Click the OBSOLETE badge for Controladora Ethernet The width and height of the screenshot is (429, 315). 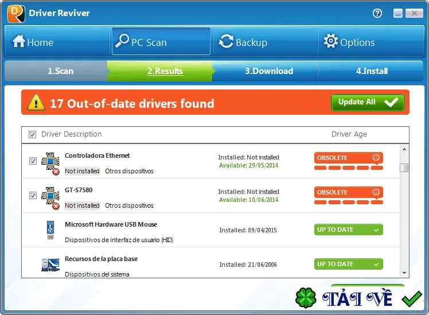tap(348, 158)
